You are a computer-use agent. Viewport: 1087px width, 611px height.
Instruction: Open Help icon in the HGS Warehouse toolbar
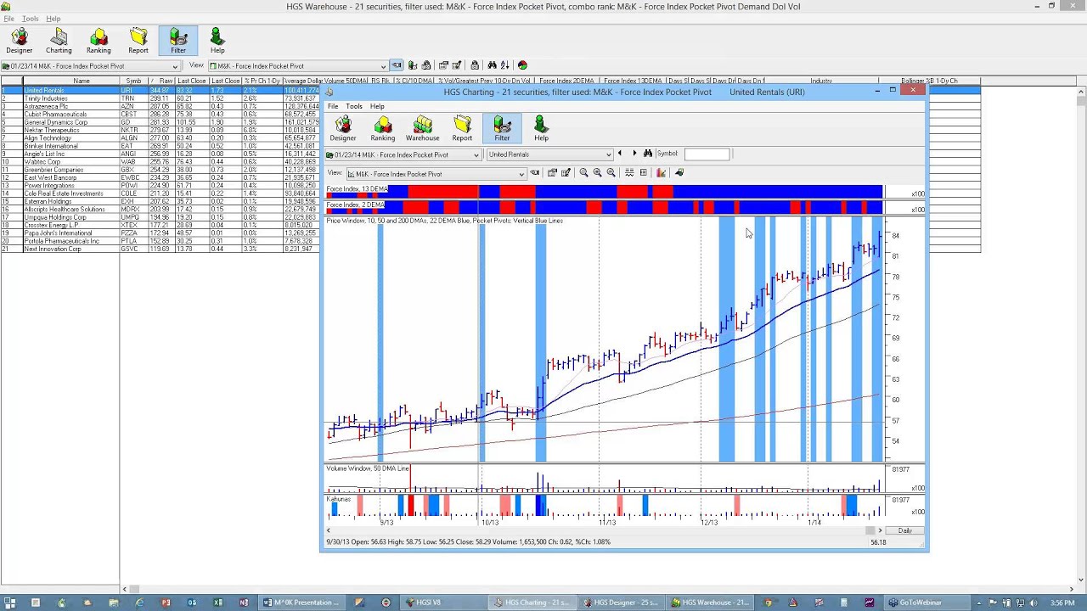(x=217, y=41)
